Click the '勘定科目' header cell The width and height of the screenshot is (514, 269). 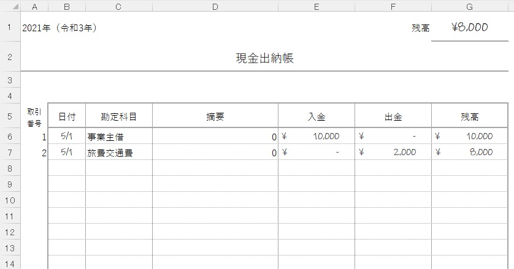tap(118, 116)
